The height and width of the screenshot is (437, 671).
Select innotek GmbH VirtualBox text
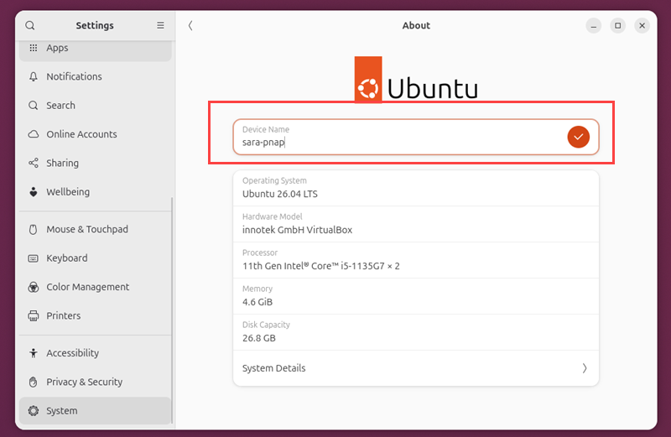coord(298,230)
